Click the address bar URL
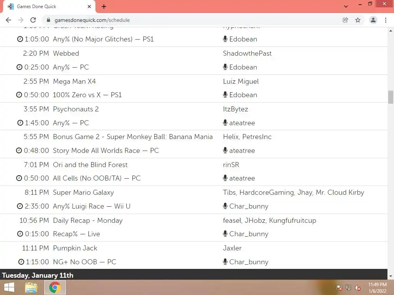 click(x=92, y=20)
